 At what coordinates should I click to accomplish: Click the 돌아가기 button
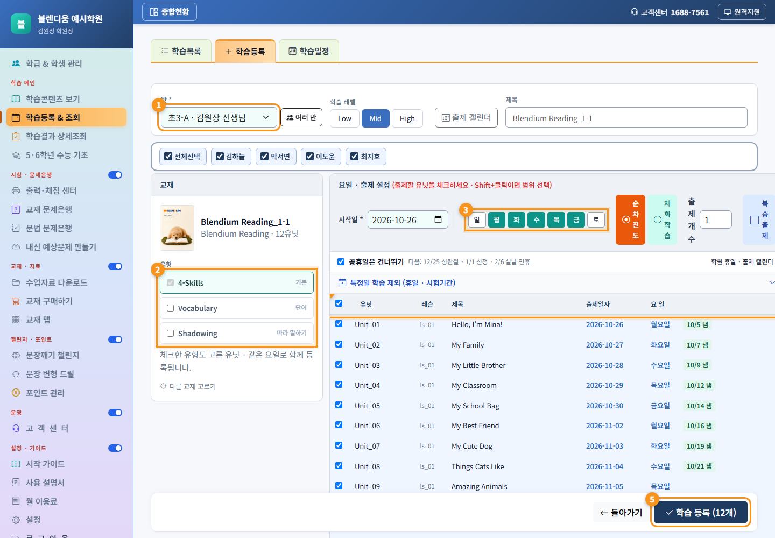coord(622,513)
